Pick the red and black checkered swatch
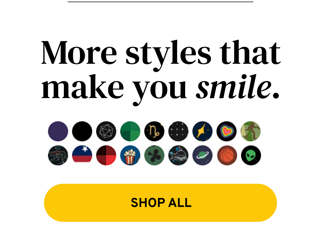This screenshot has width=322, height=247. [106, 155]
